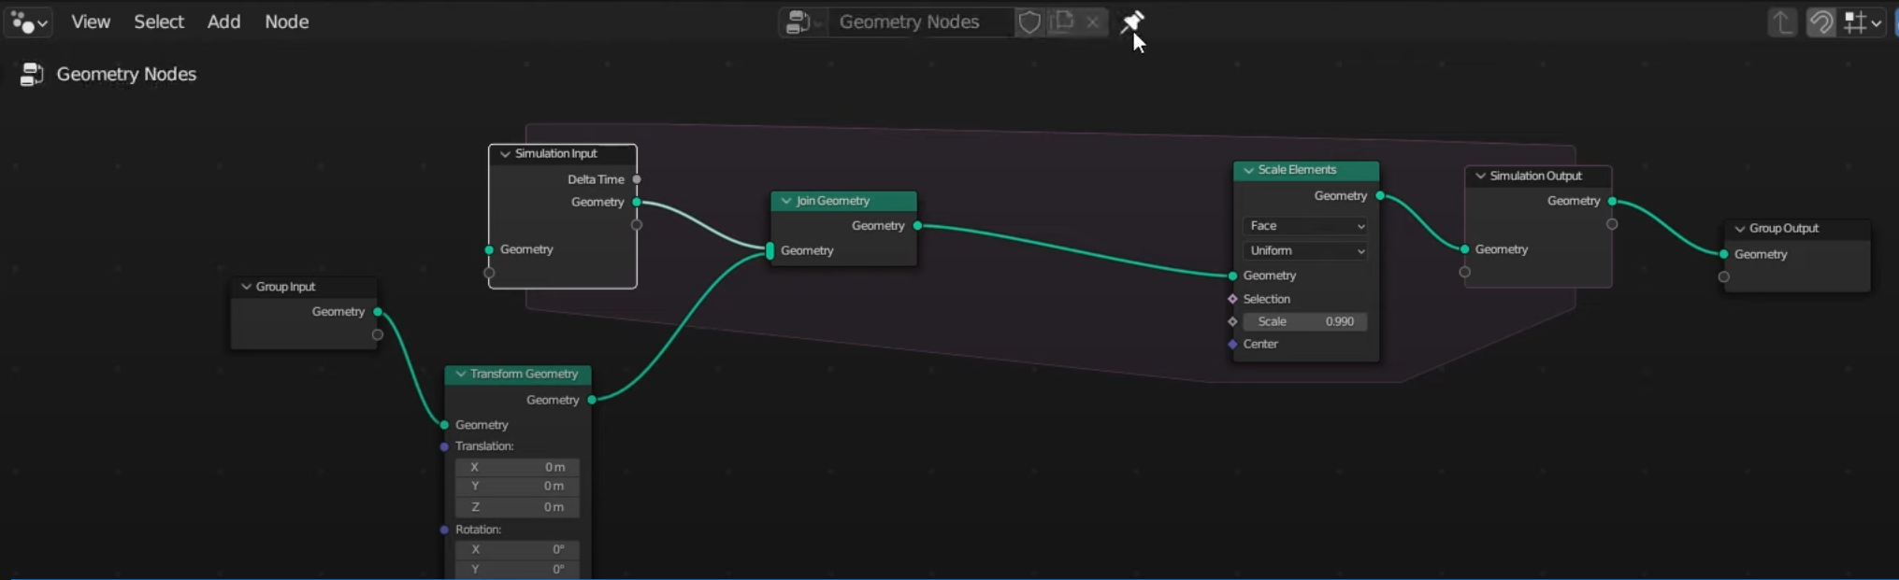Viewport: 1899px width, 580px height.
Task: Click Transform Geometry Translation socket
Action: (x=444, y=446)
